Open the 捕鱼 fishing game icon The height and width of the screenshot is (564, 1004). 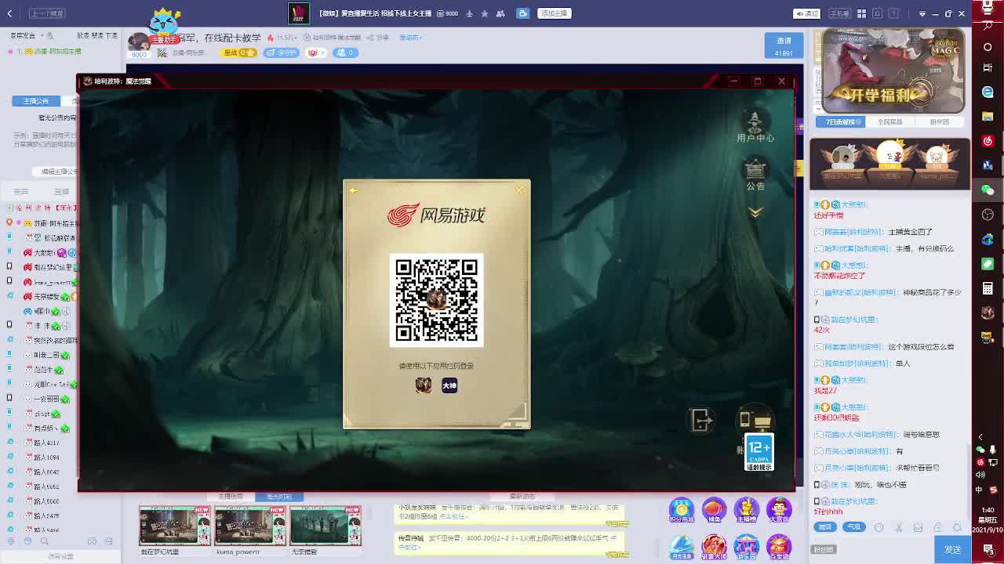point(714,510)
